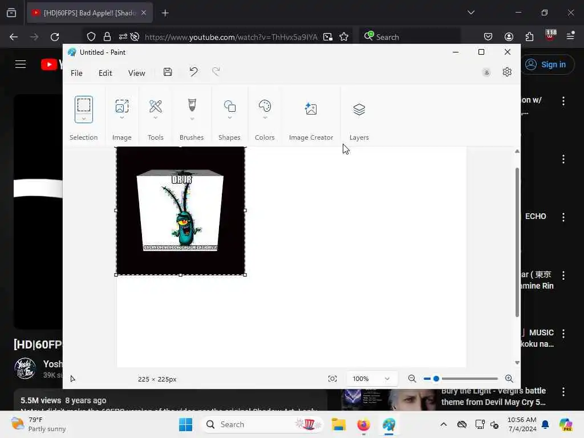
Task: Fit the Paint canvas to window
Action: pos(332,379)
